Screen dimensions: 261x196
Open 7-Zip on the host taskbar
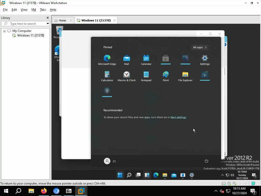pyautogui.click(x=69, y=191)
